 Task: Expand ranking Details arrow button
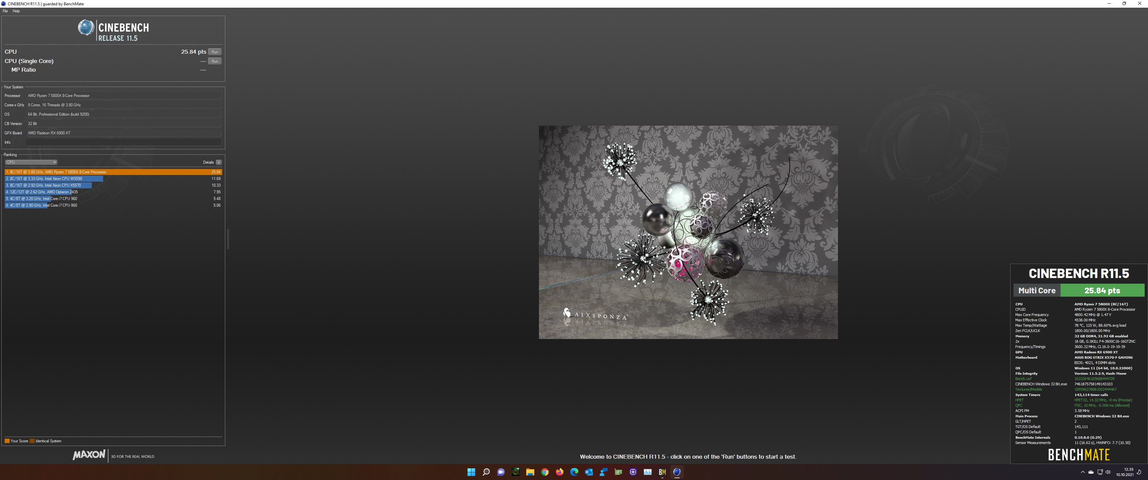[218, 162]
